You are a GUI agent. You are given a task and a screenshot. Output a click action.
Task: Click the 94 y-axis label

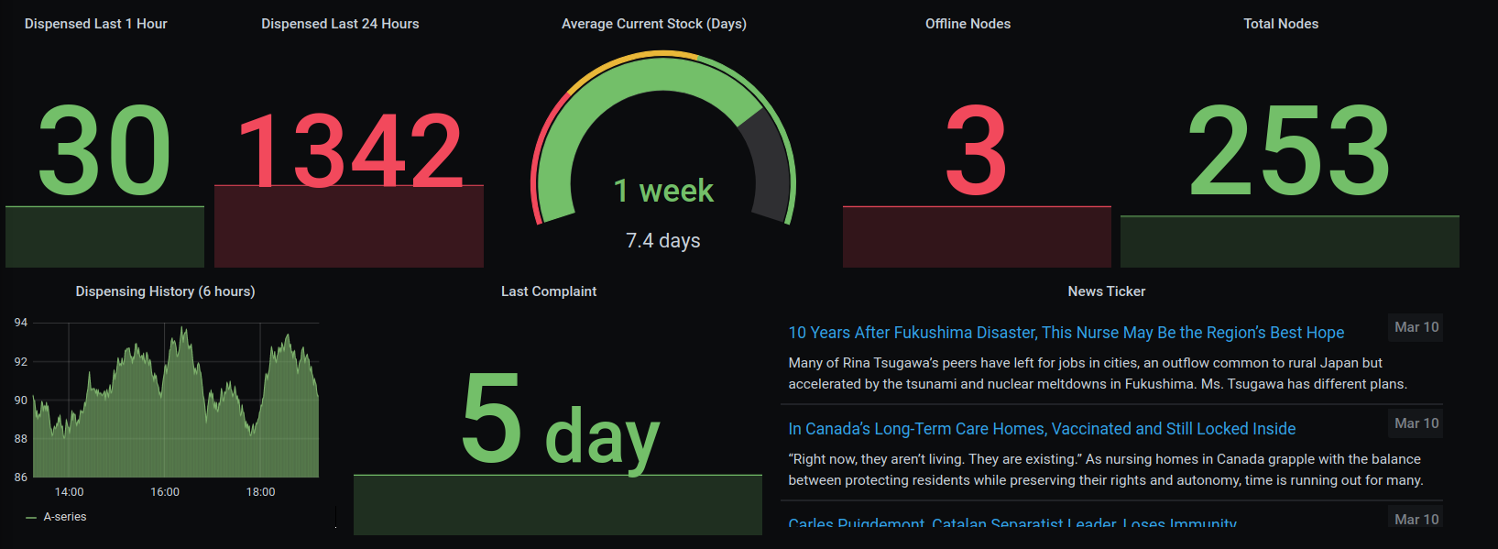pyautogui.click(x=21, y=323)
